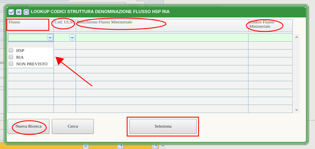Image resolution: width=315 pixels, height=149 pixels.
Task: Tick the NON PREVISTO checkbox
Action: point(11,64)
